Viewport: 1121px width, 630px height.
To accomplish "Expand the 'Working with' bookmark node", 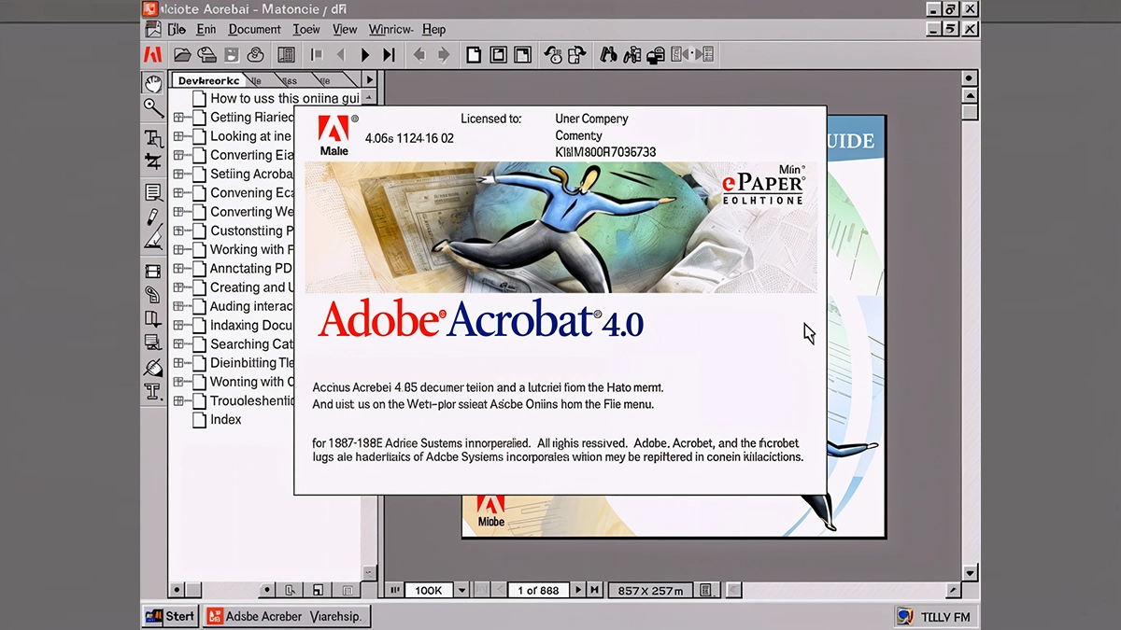I will 178,250.
